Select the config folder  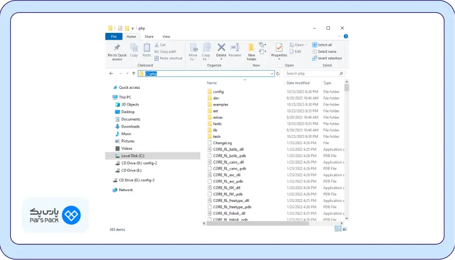pyautogui.click(x=215, y=92)
